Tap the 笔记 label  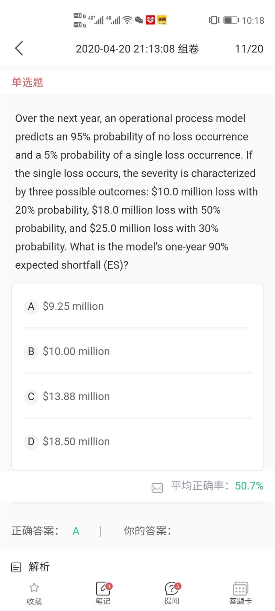click(103, 601)
